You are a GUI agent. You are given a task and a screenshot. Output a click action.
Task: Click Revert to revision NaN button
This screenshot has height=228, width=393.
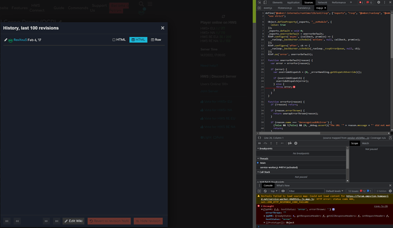coord(109,221)
